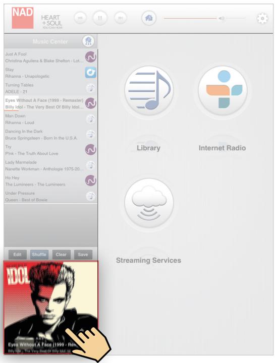Click library icon next to Turning Tables
The width and height of the screenshot is (275, 363).
[x=90, y=88]
